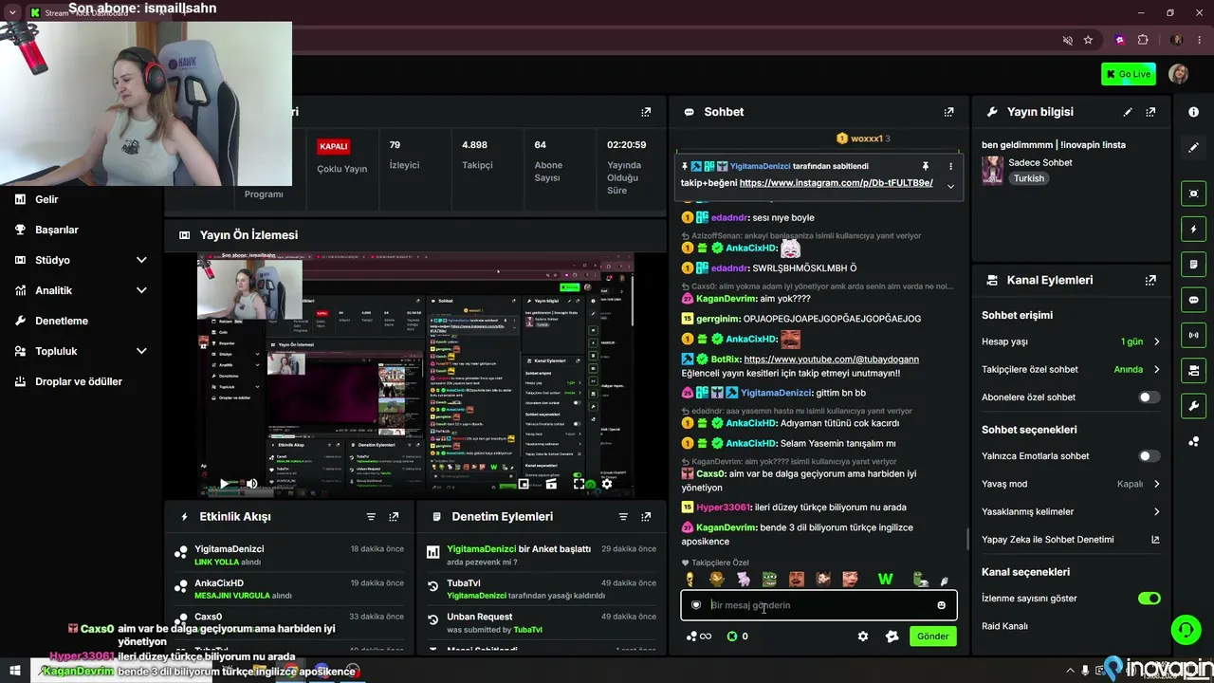
Task: Click the chat moderator badge icon beside settings
Action: [x=892, y=637]
